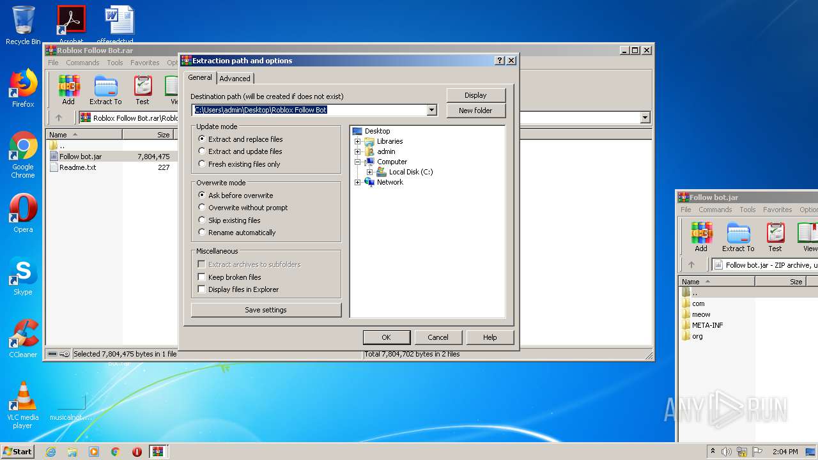
Task: Open Acrobat desktop shortcut
Action: pyautogui.click(x=72, y=24)
